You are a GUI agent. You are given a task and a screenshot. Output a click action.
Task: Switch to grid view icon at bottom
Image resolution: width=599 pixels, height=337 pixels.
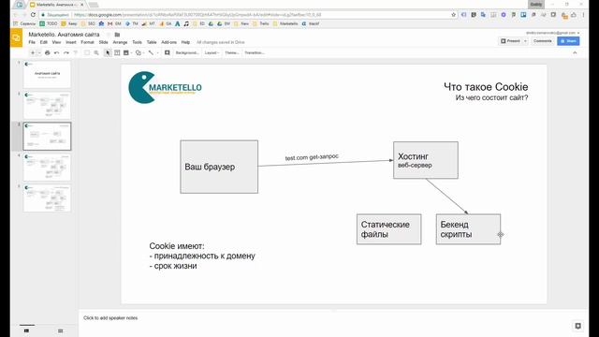(60, 330)
